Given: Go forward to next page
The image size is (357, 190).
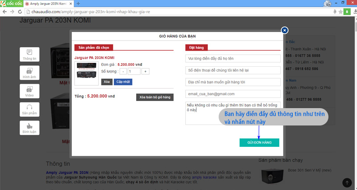Looking at the screenshot, I should coord(12,12).
